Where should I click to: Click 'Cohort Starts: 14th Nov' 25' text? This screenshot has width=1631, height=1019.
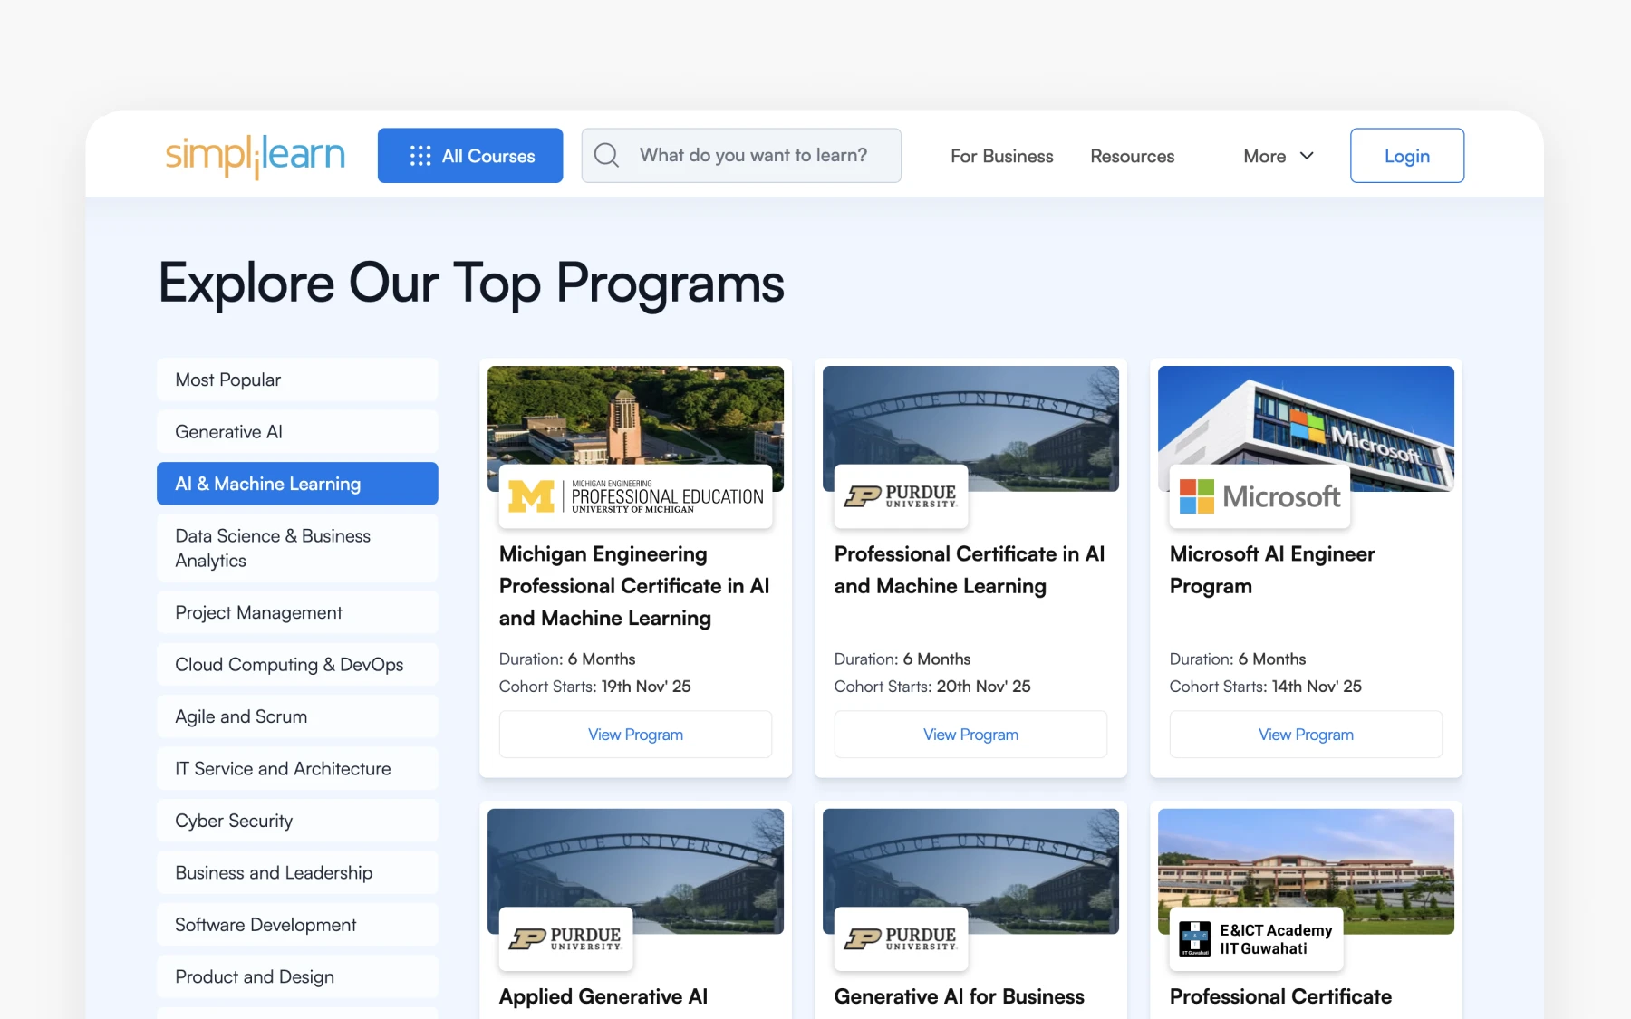1266,687
